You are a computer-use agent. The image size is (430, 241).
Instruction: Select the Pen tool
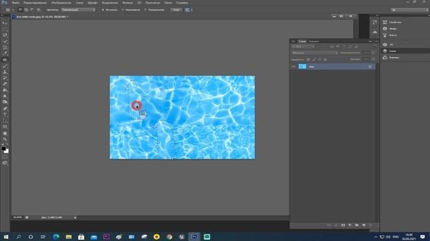point(5,108)
